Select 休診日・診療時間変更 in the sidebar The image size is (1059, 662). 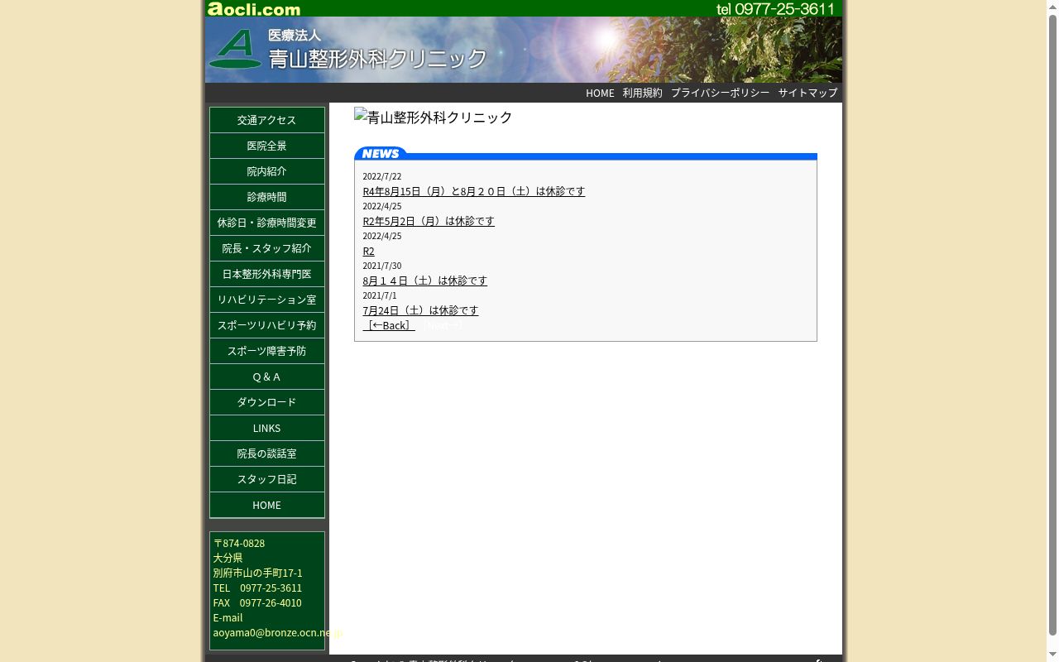coord(266,223)
